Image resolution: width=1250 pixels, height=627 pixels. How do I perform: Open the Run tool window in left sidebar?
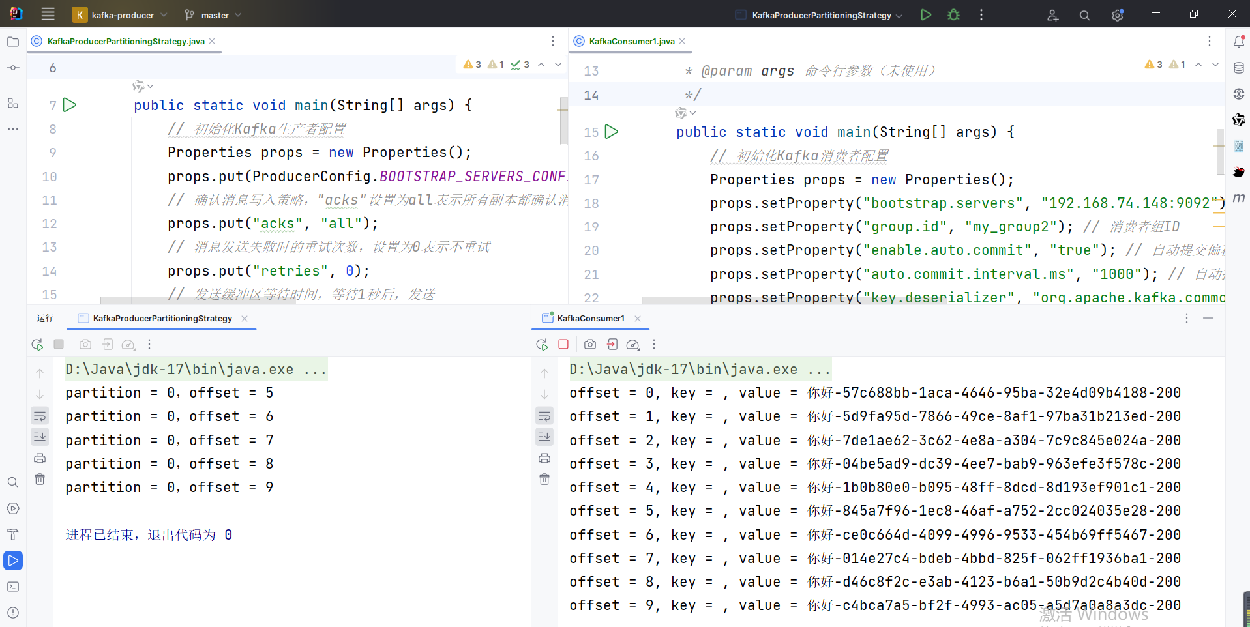tap(13, 561)
